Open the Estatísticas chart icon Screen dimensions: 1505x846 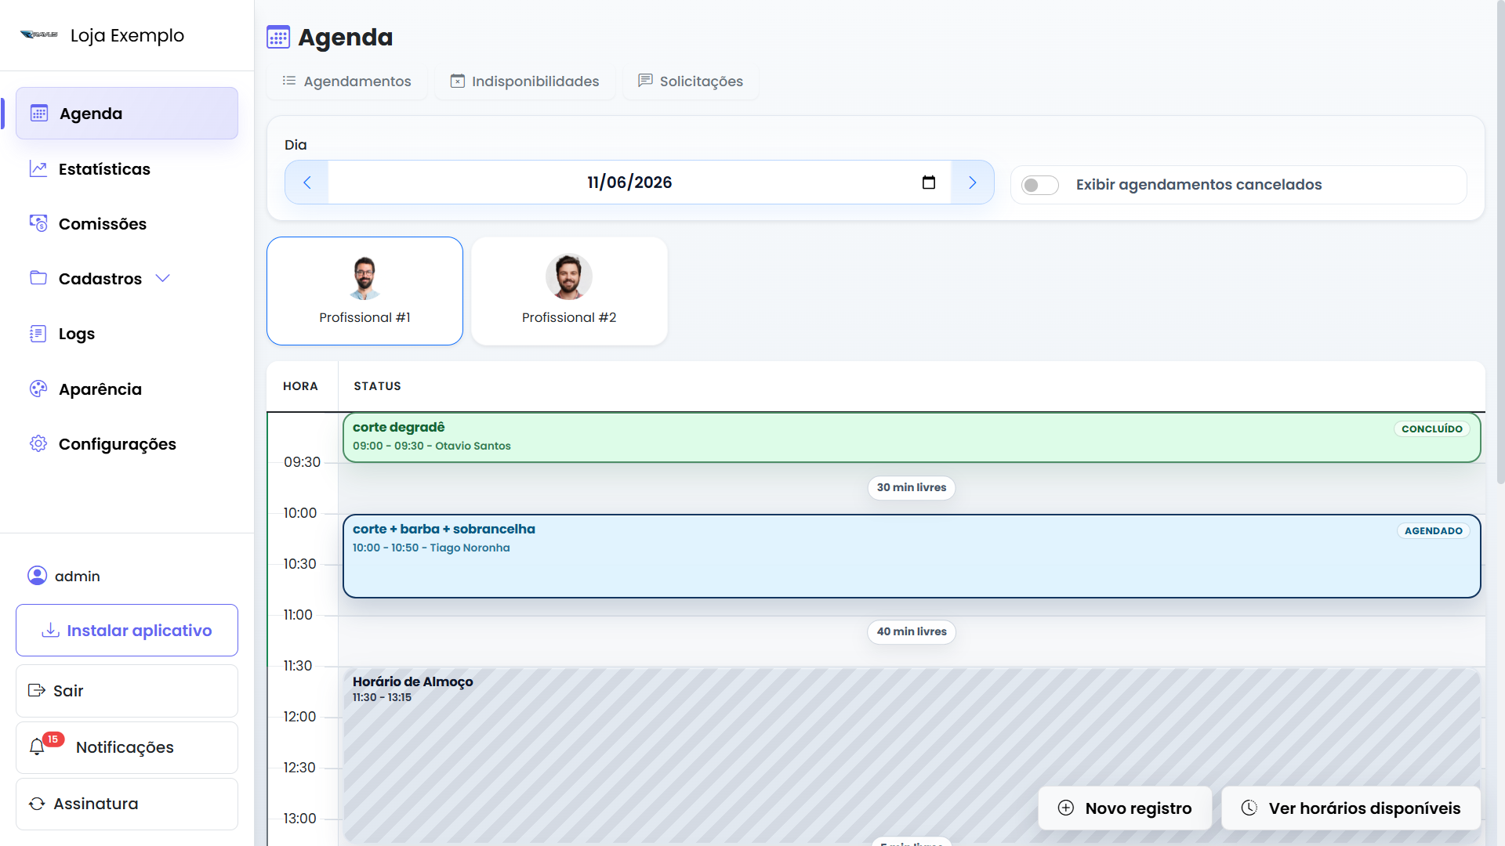coord(38,168)
